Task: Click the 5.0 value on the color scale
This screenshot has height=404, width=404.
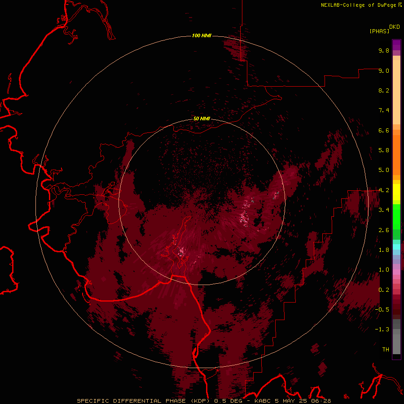Action: (x=384, y=170)
